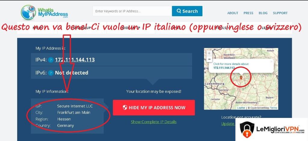This screenshot has height=141, width=308.
Task: Open the PRESS menu item
Action: (x=248, y=13)
